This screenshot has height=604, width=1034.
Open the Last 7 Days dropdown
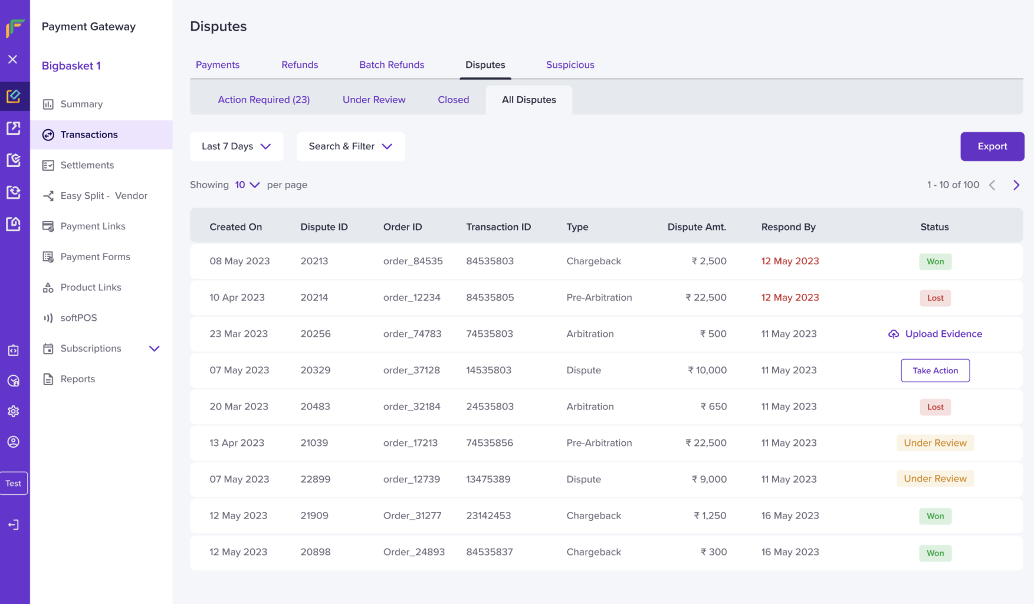click(x=237, y=146)
